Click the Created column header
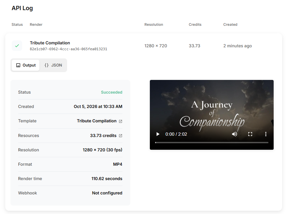This screenshot has width=287, height=214. pos(230,24)
